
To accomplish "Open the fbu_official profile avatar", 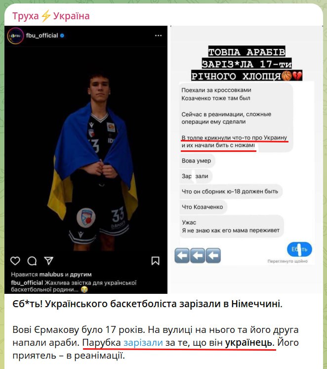I will click(x=15, y=36).
